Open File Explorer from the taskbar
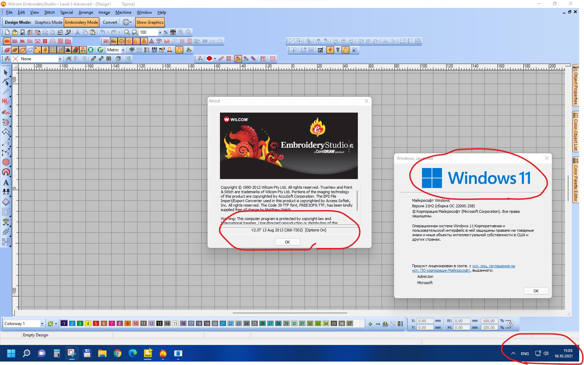Screen dimensions: 584x365 102,353
